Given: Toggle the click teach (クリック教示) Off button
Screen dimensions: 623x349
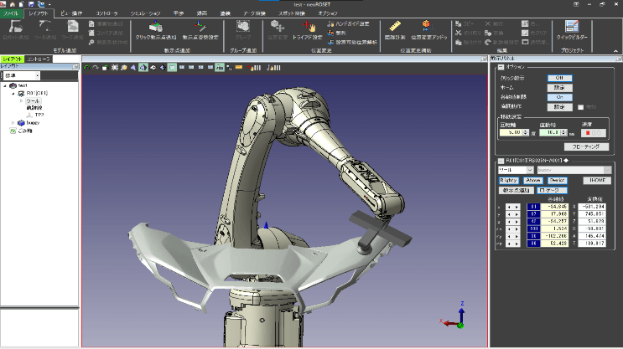Looking at the screenshot, I should [x=560, y=77].
